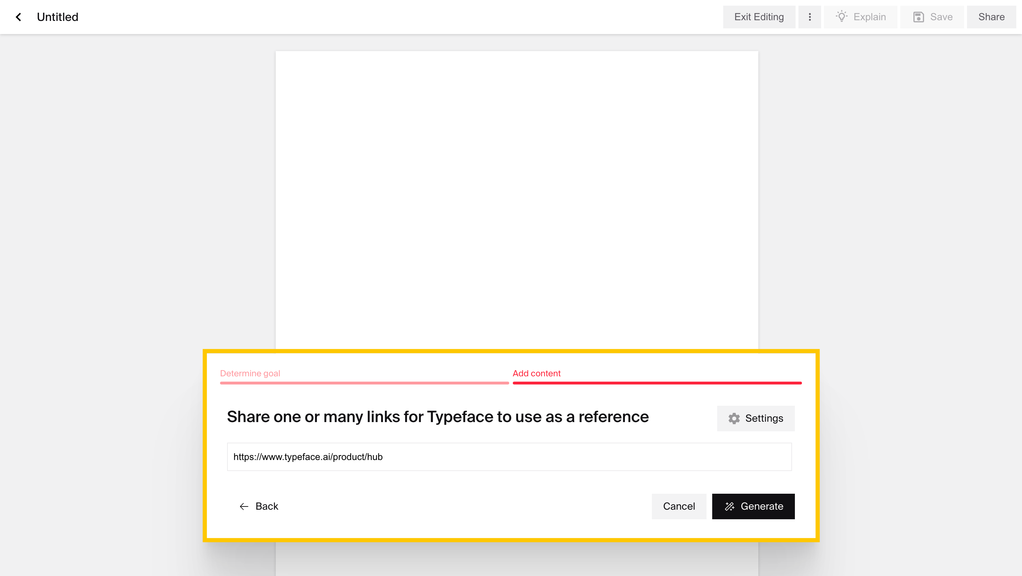The image size is (1022, 576).
Task: Click the Explain lightbulb icon
Action: pos(841,16)
